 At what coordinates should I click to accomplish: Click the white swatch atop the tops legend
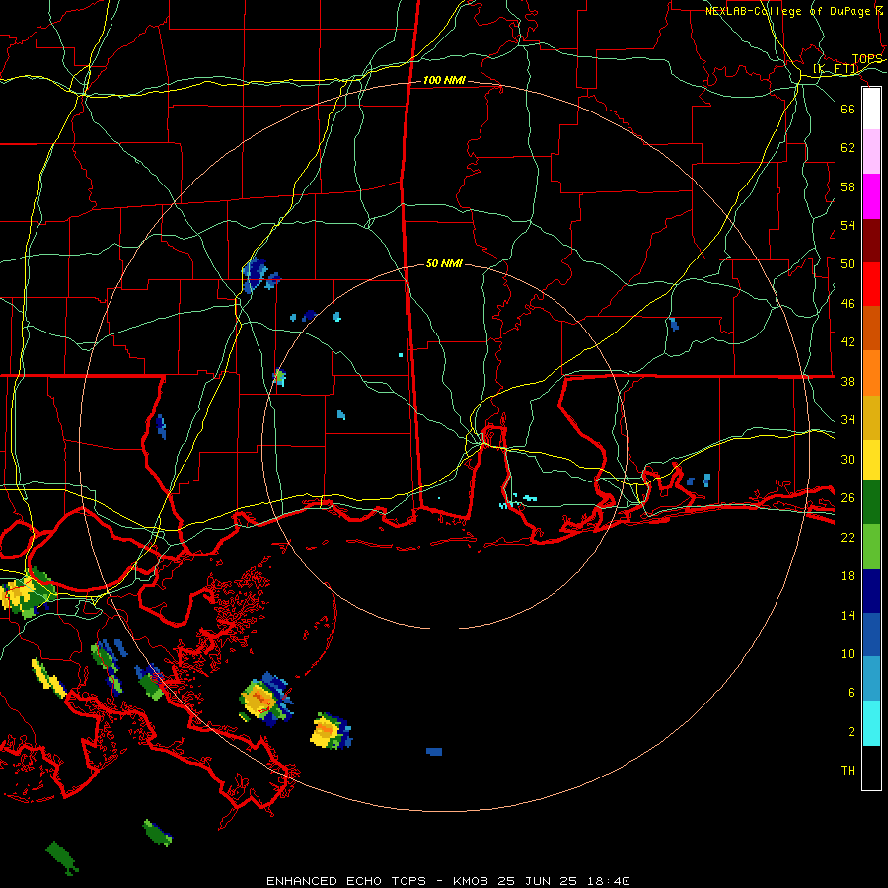click(x=871, y=109)
